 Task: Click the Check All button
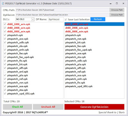pyautogui.click(x=18, y=107)
